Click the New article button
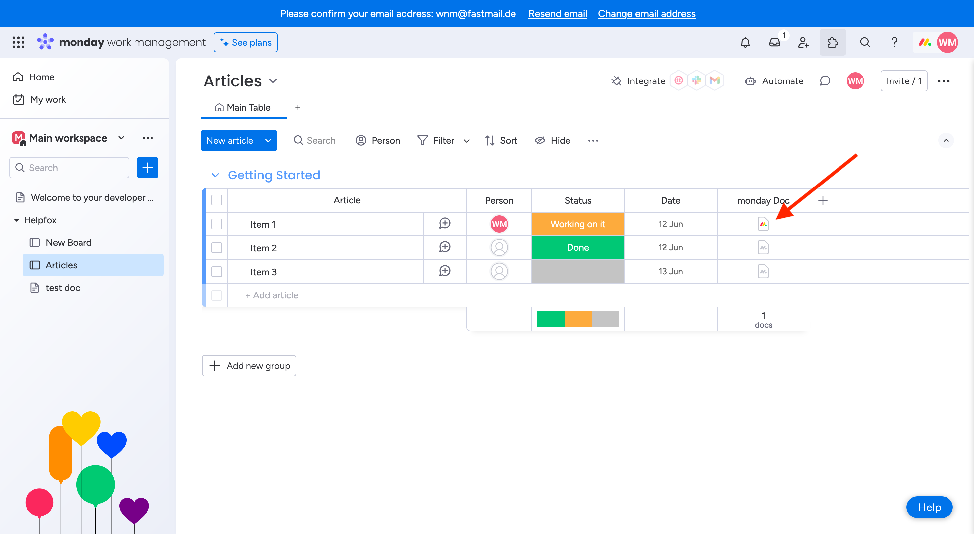 (230, 141)
